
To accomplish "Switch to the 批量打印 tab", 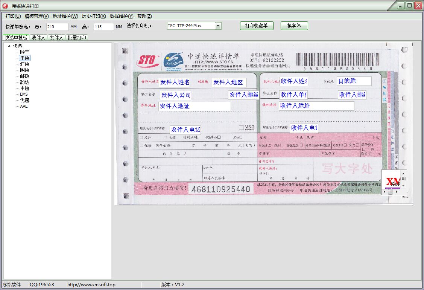I will pos(77,38).
